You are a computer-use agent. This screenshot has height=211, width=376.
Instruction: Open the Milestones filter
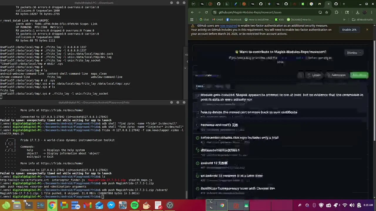(336, 75)
